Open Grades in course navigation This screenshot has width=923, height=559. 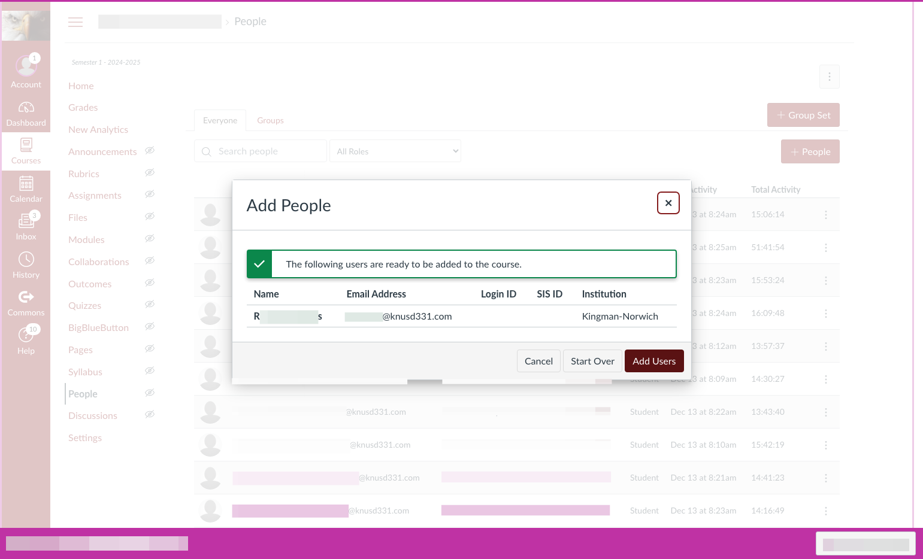pyautogui.click(x=83, y=108)
